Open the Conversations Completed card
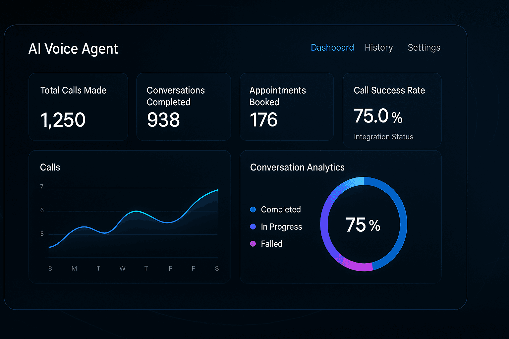The width and height of the screenshot is (509, 339). point(184,107)
